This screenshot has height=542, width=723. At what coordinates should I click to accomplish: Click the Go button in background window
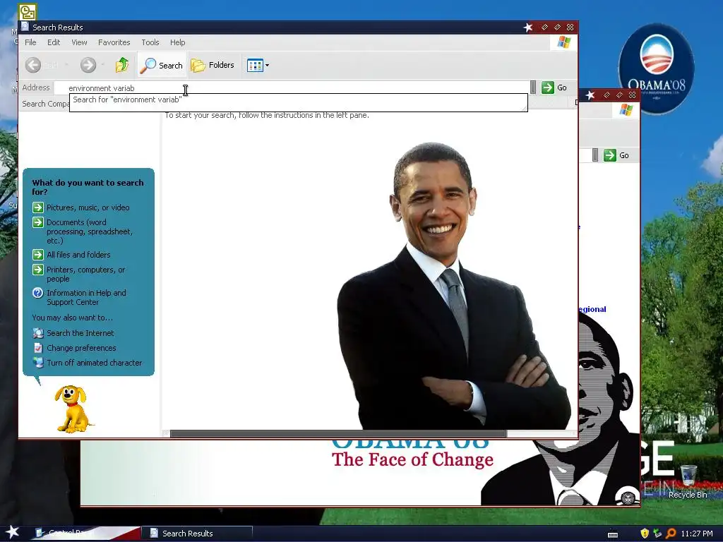tap(617, 155)
